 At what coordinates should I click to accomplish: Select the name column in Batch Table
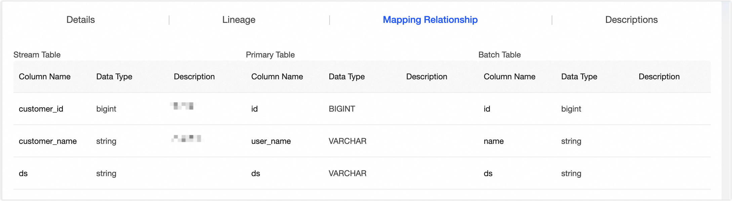click(x=493, y=141)
